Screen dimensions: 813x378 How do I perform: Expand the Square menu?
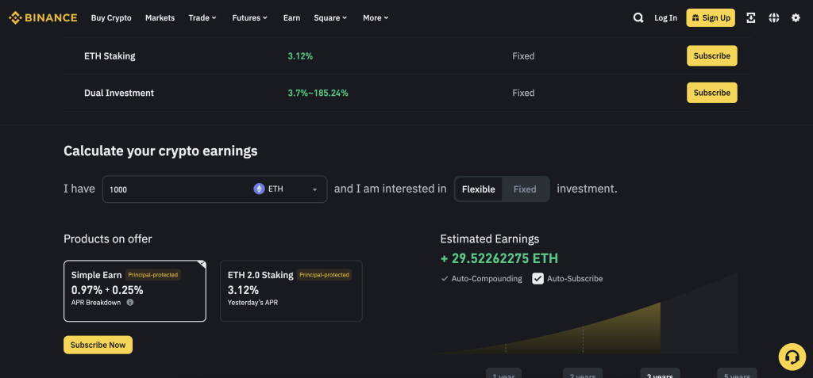330,17
